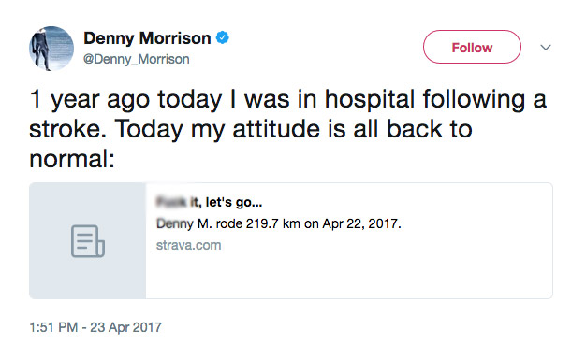
Task: Follow Denny Morrison
Action: click(472, 47)
